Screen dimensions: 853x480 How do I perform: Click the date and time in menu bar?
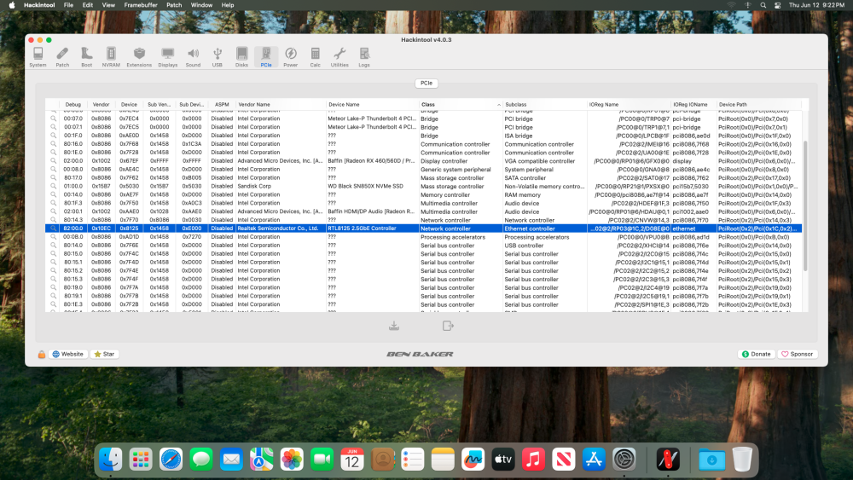tap(816, 5)
